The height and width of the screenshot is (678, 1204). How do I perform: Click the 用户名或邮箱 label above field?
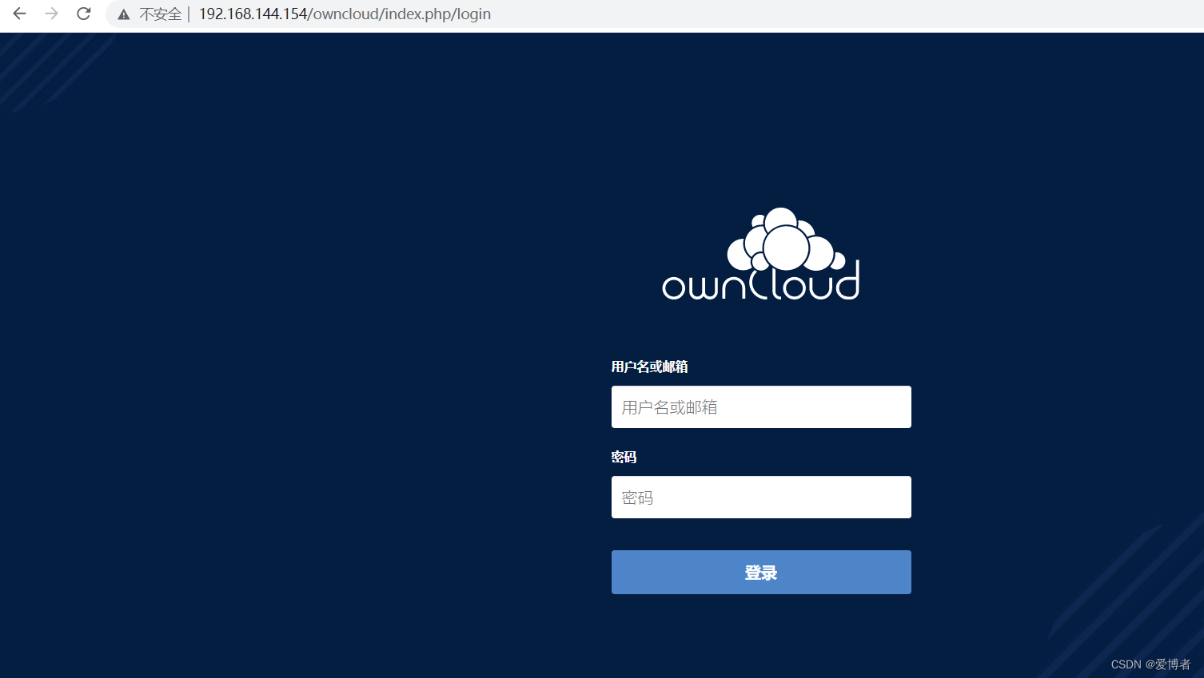pos(649,367)
